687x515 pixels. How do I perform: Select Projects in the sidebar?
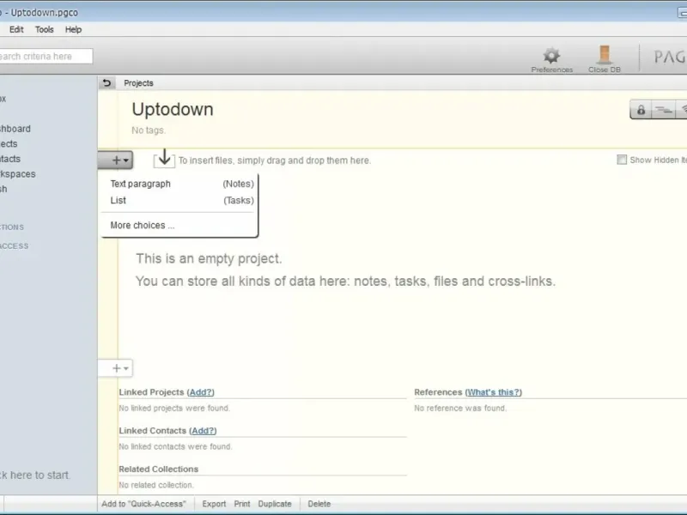(9, 143)
